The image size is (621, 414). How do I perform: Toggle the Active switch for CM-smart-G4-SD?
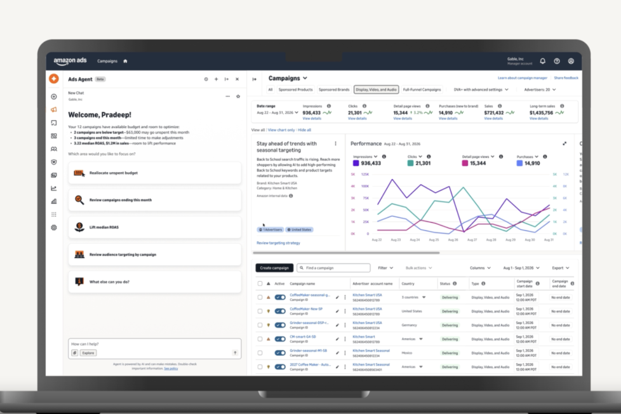280,338
